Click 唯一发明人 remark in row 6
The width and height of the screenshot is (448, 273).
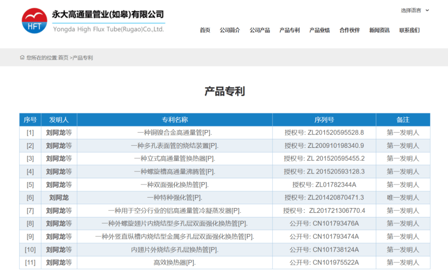click(x=403, y=198)
